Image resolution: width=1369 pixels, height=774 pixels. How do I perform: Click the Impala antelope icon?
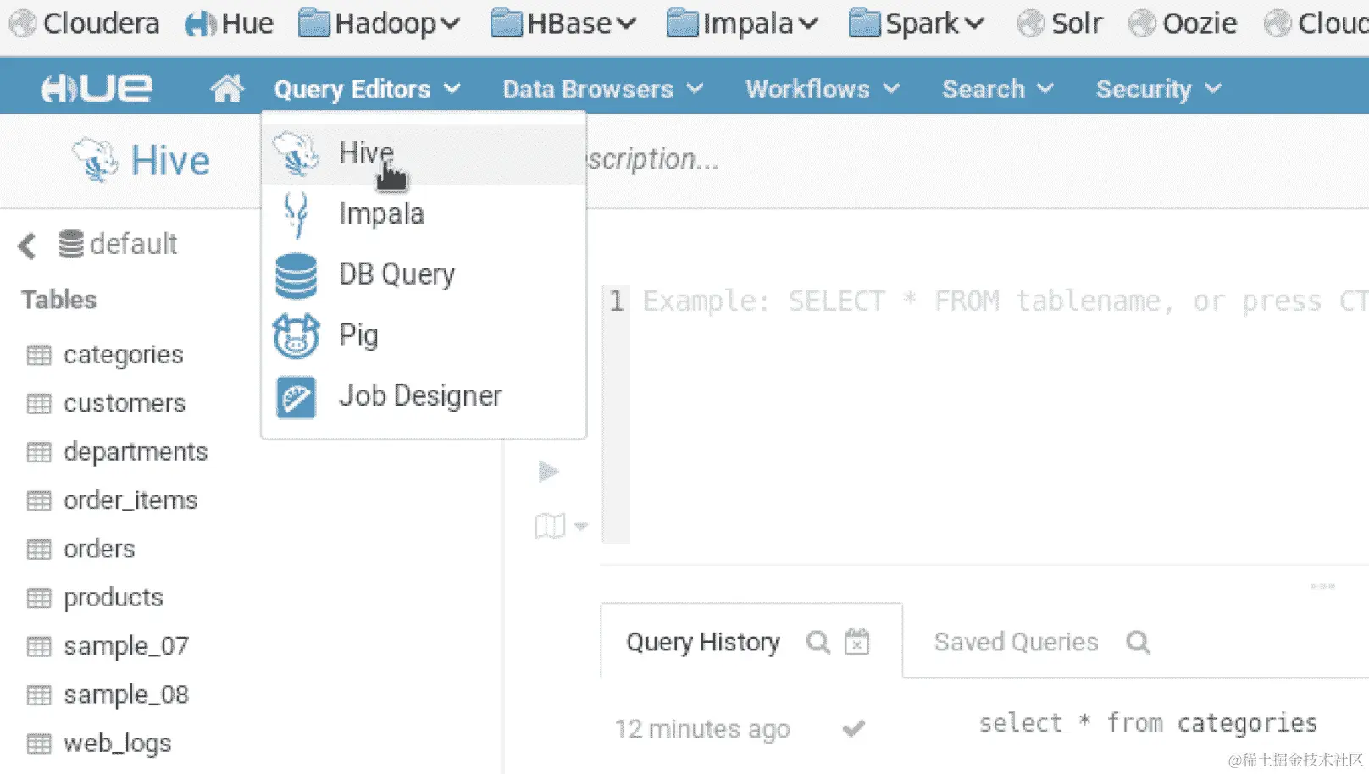(x=296, y=215)
